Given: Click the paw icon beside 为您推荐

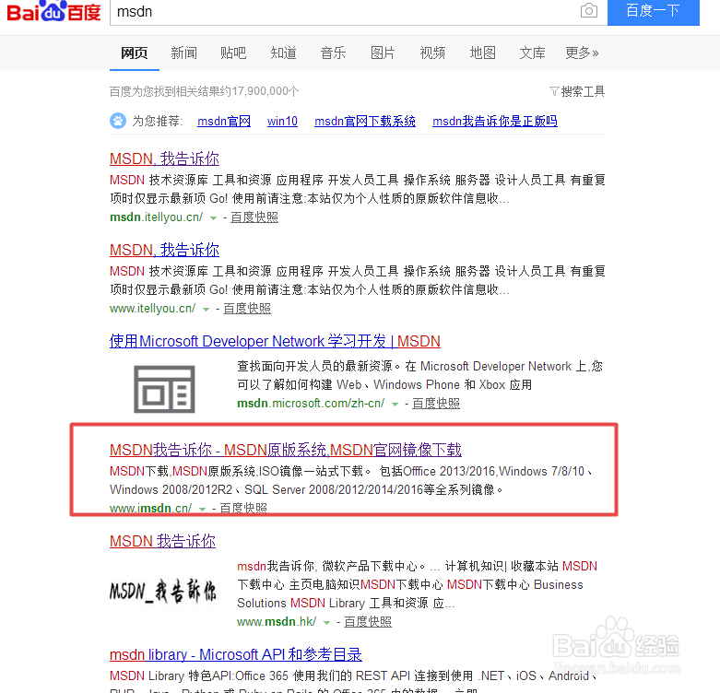Looking at the screenshot, I should 118,121.
